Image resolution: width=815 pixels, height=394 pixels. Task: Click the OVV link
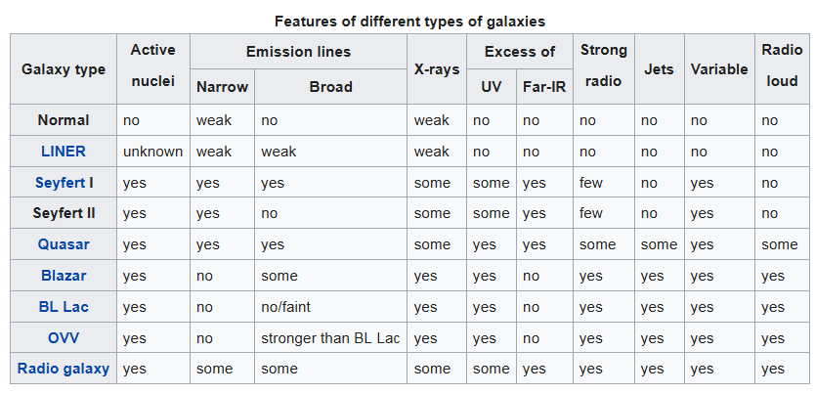click(x=64, y=338)
